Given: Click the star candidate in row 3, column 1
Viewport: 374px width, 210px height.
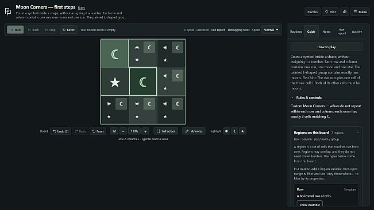Looking at the screenshot, I should point(109,116).
